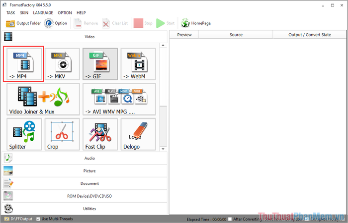Select the WebM conversion tile
Screen dimensions: 348x223
coord(138,64)
